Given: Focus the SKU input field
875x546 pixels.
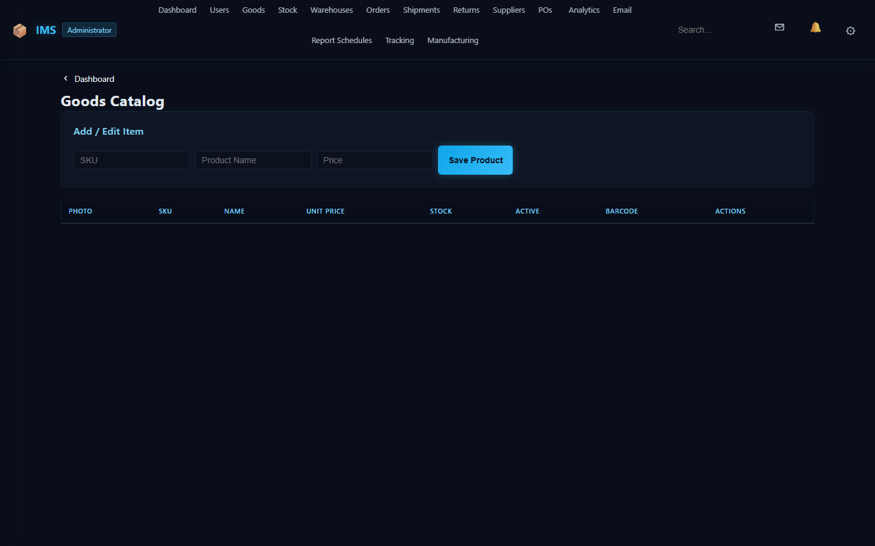Looking at the screenshot, I should (x=132, y=160).
